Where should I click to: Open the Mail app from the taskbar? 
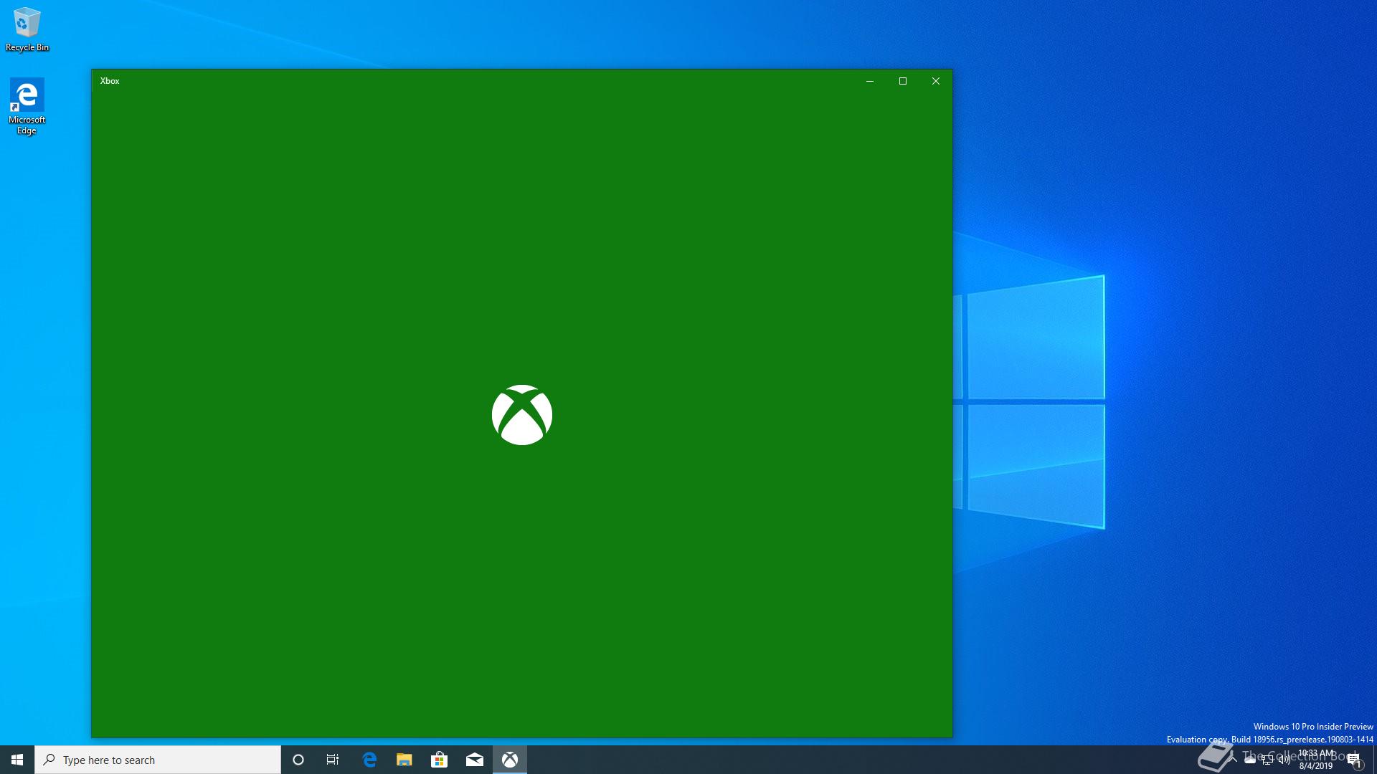pyautogui.click(x=475, y=760)
